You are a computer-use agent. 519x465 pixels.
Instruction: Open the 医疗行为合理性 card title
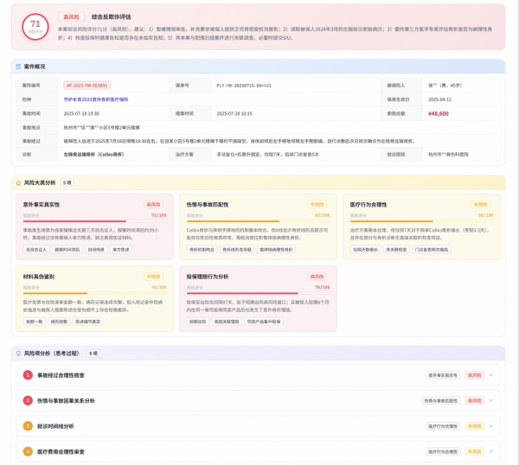[368, 205]
